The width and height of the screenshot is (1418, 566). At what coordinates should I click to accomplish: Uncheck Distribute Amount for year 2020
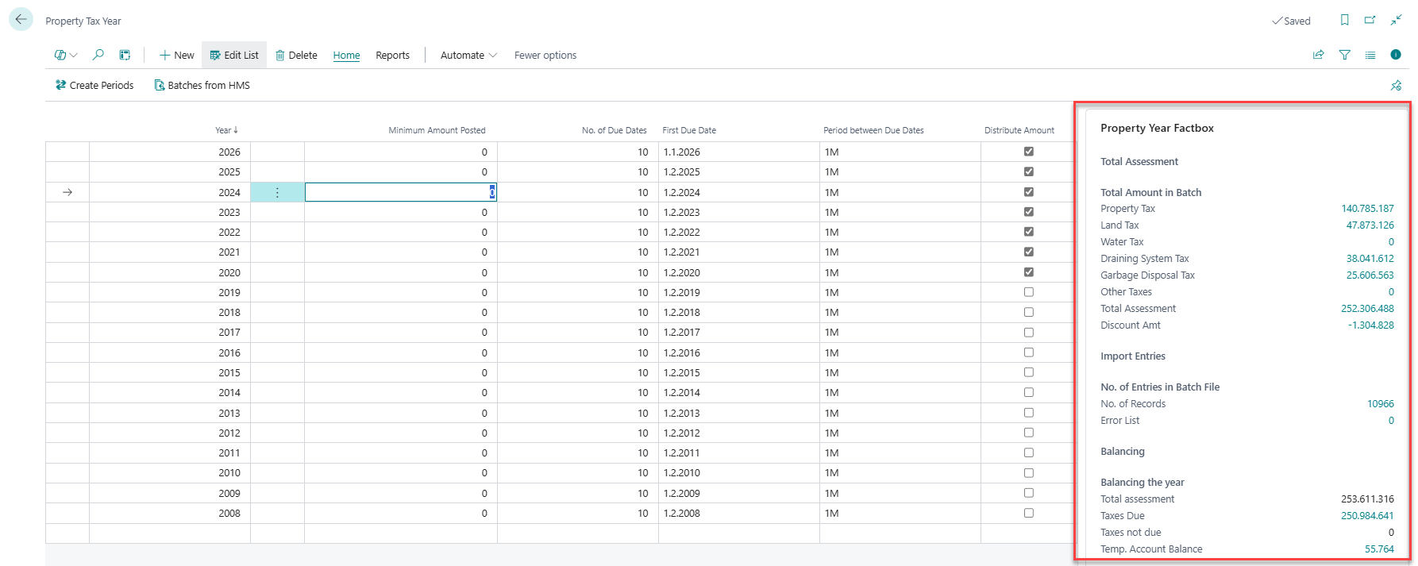pos(1029,272)
